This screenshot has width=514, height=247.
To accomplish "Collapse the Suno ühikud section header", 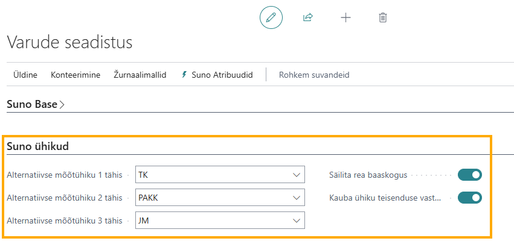I will pyautogui.click(x=37, y=146).
